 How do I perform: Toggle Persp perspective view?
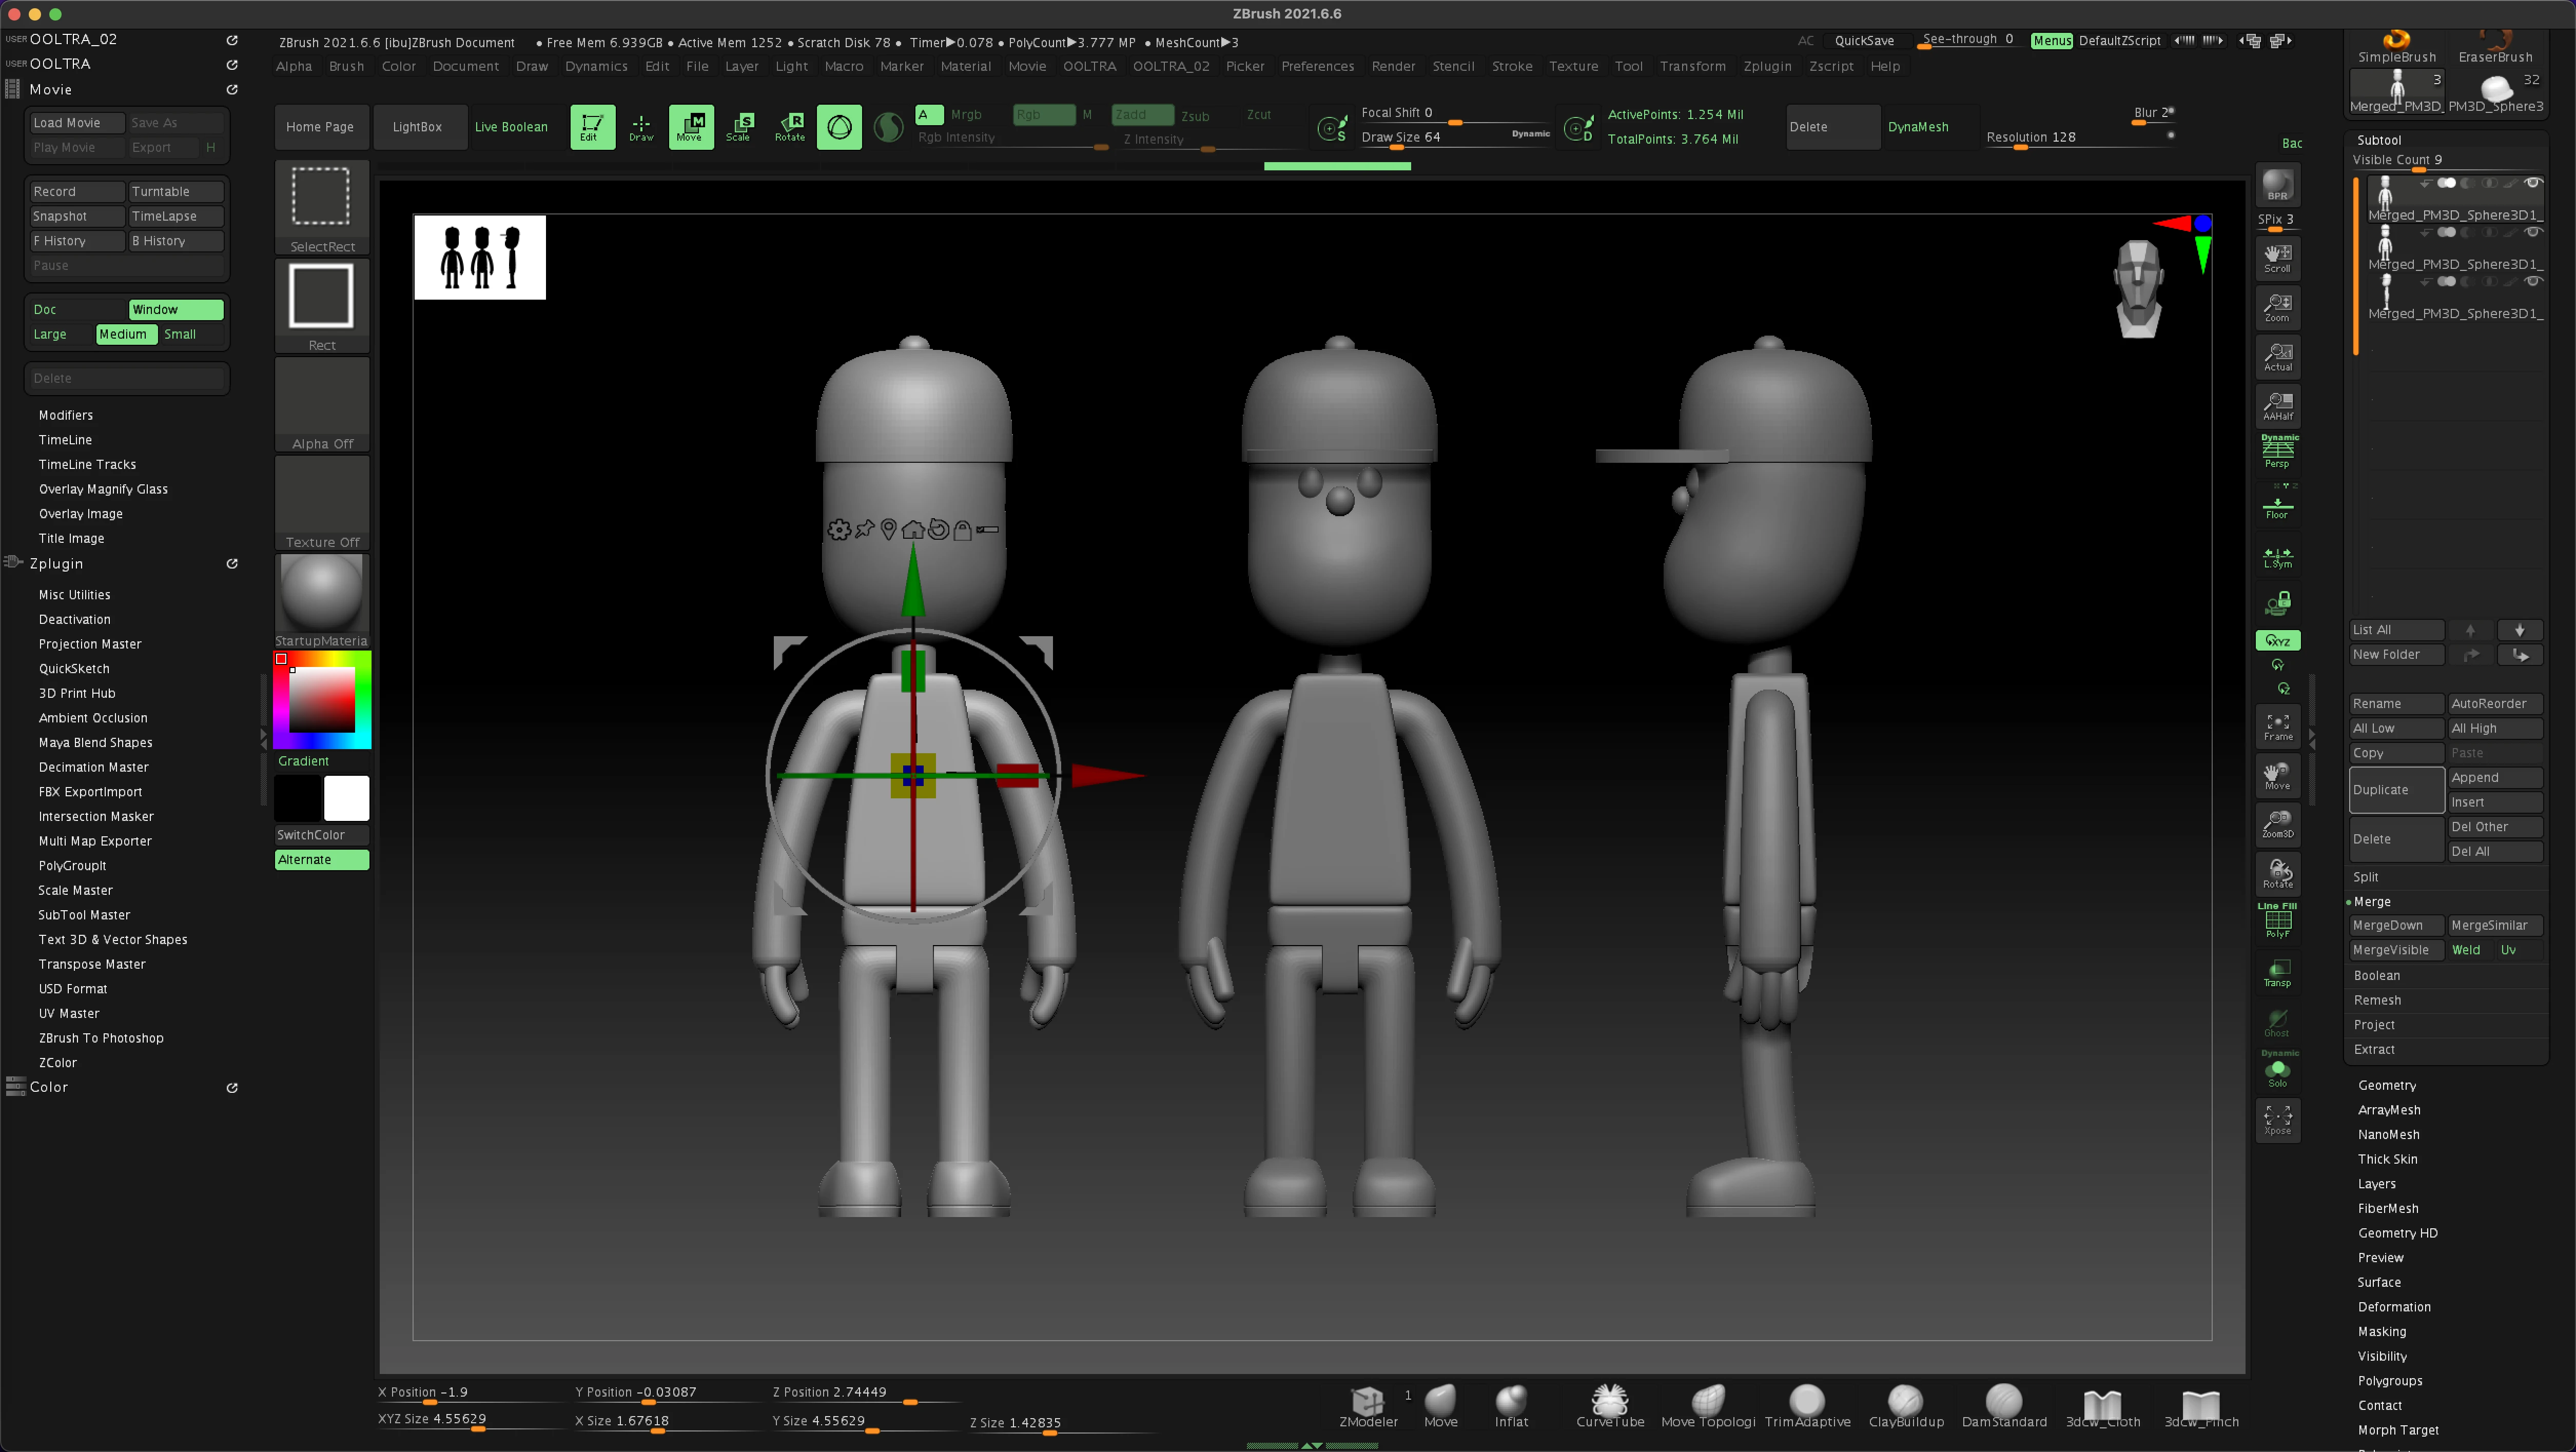point(2277,451)
